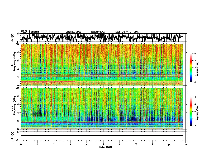Click the log(PSD) label beside ch.2 colorbar

pyautogui.click(x=198, y=112)
